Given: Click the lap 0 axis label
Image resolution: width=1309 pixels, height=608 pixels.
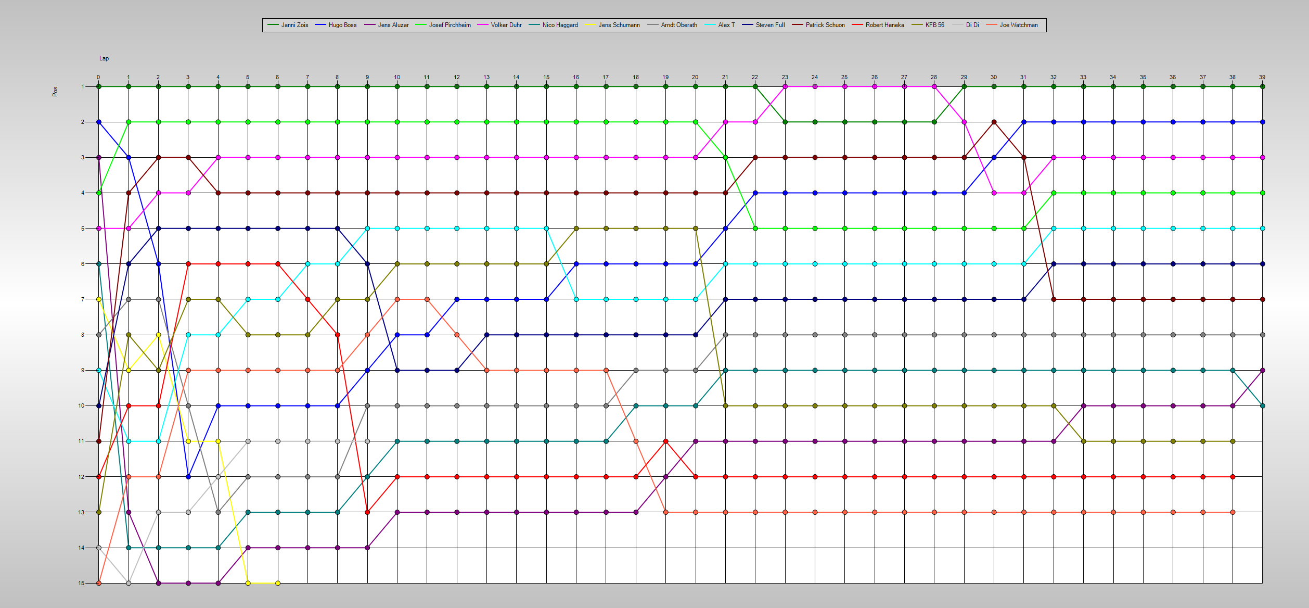Looking at the screenshot, I should 98,77.
